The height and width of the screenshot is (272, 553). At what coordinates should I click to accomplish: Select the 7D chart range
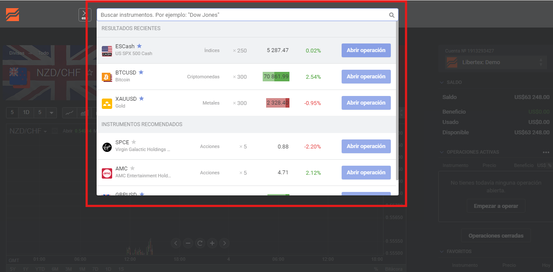point(95,269)
